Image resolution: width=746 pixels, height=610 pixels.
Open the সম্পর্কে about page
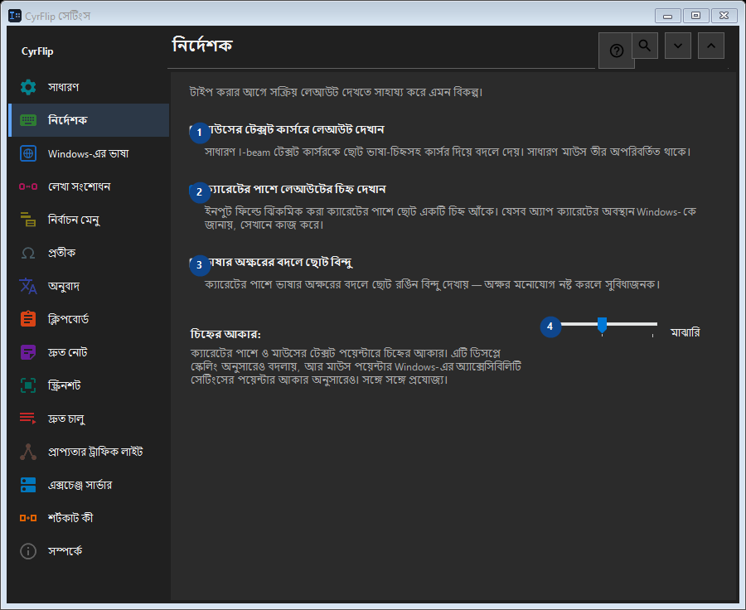(x=89, y=551)
